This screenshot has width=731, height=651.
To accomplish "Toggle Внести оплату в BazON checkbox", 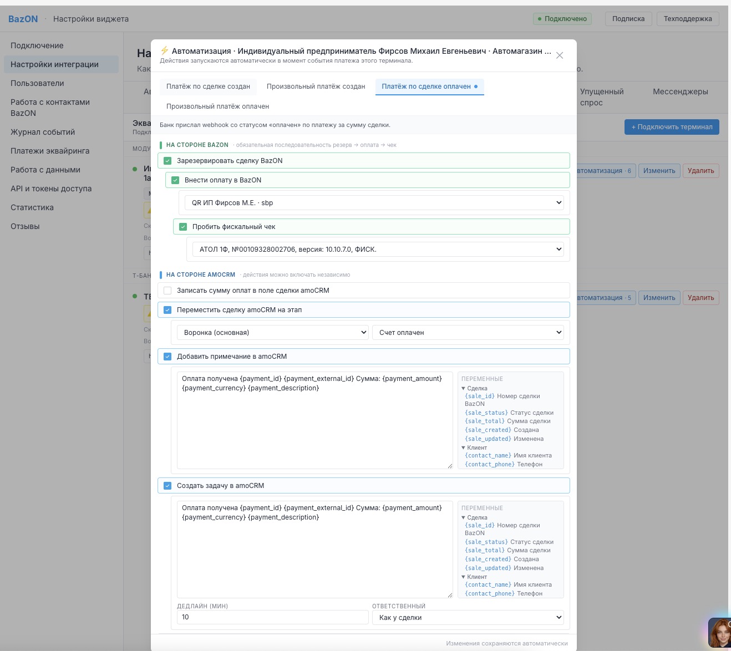I will [x=175, y=180].
